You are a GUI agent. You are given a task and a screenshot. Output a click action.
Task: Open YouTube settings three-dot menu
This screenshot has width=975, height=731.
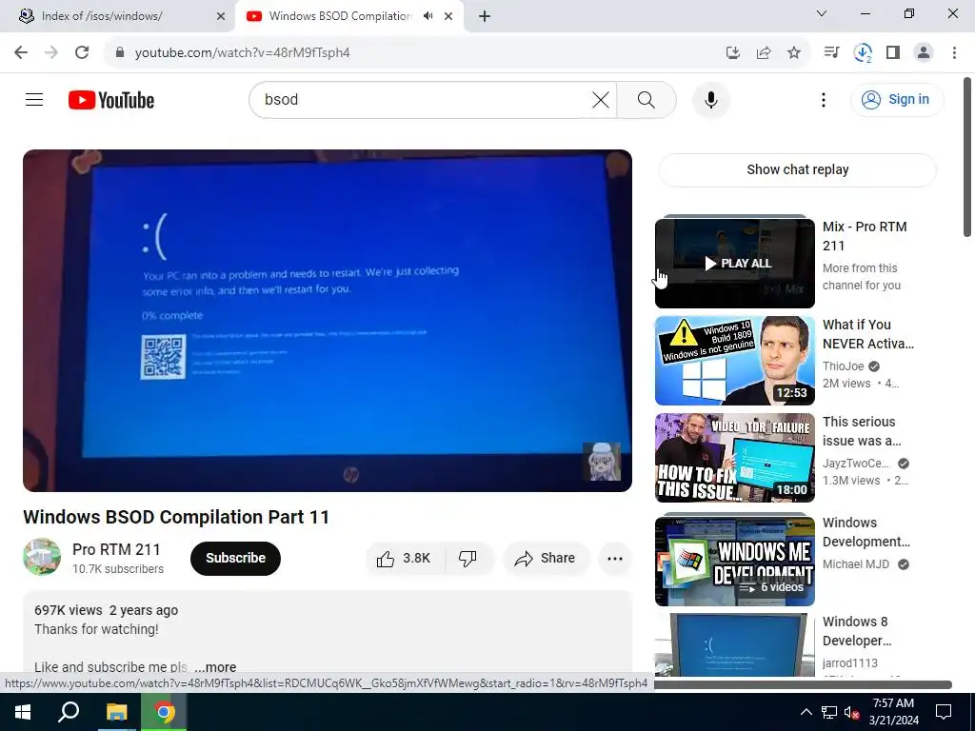(x=824, y=99)
